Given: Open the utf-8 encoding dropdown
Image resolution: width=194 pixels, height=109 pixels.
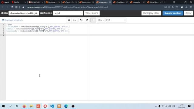Looking at the screenshot, I should tap(68, 13).
